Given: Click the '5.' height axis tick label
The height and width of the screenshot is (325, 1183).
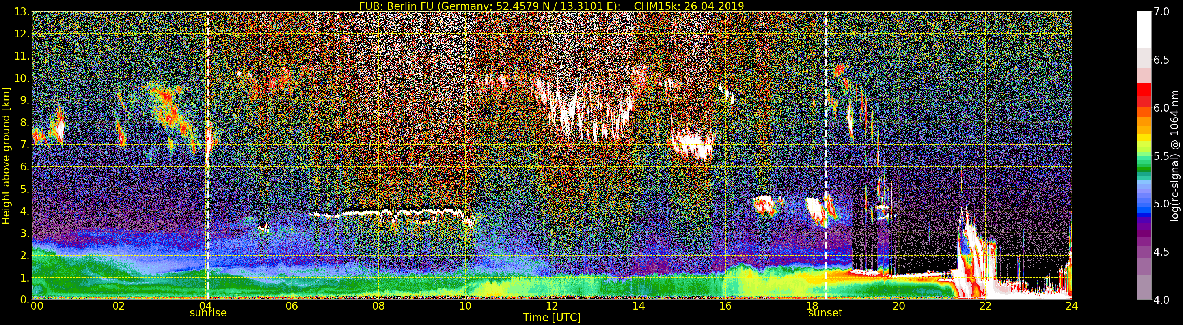Looking at the screenshot, I should tap(24, 189).
